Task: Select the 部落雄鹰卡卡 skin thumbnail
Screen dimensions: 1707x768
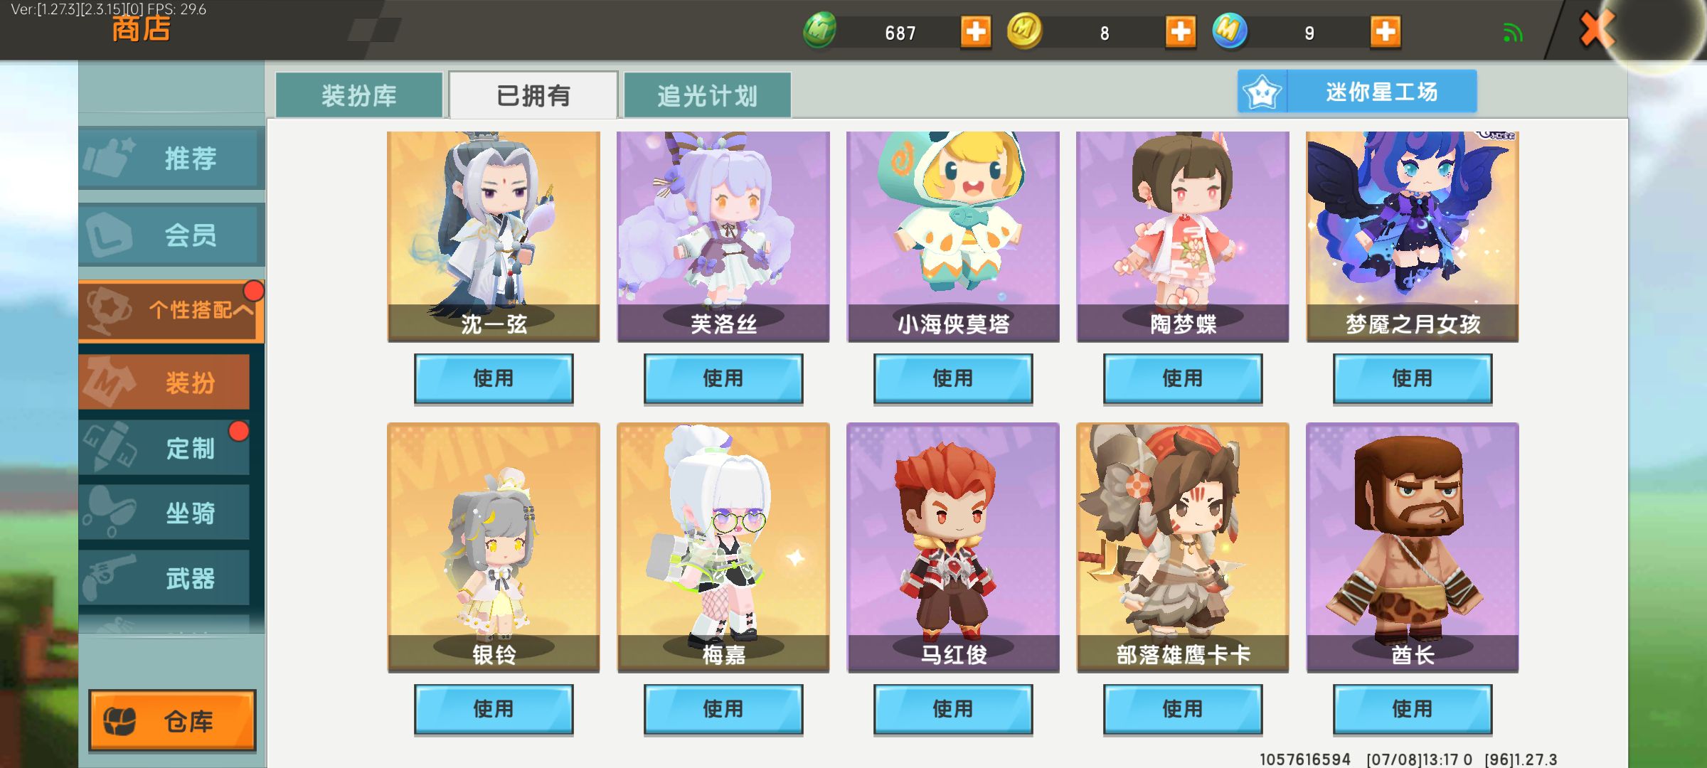Action: [x=1183, y=547]
